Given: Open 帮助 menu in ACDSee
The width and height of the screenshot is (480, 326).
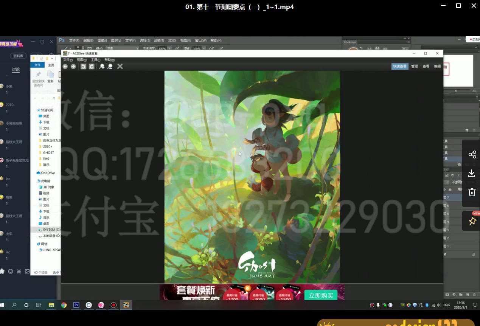Looking at the screenshot, I should pyautogui.click(x=109, y=60).
